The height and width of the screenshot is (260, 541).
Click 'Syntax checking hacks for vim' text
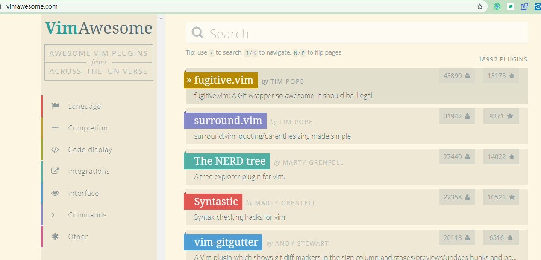click(x=239, y=217)
